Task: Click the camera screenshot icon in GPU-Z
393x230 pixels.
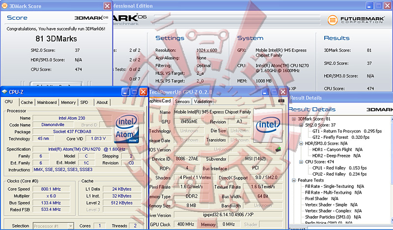Action: click(281, 101)
